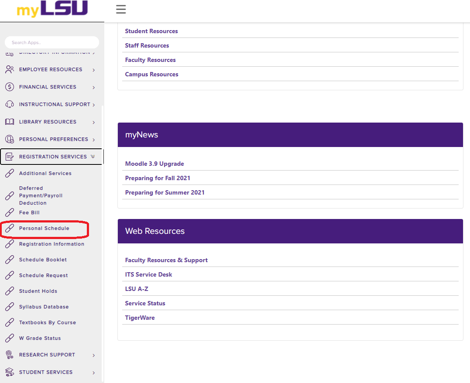The width and height of the screenshot is (470, 383).
Task: Expand Research Support with its chevron
Action: tap(94, 355)
